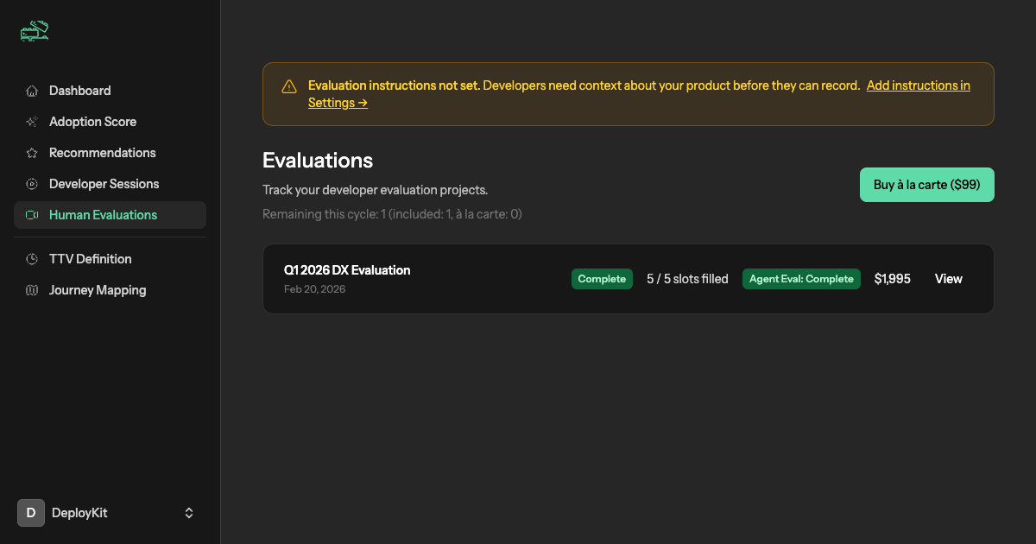Click the app logo at top left

coord(34,31)
